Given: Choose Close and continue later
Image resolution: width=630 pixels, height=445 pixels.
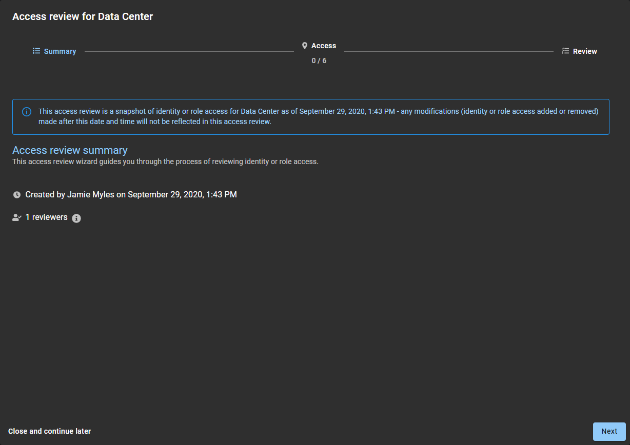Looking at the screenshot, I should coord(50,431).
